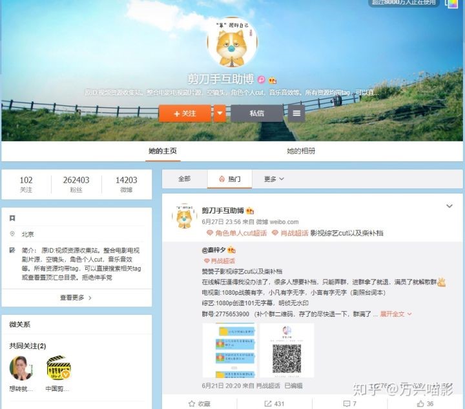The width and height of the screenshot is (465, 409).
Task: Open 肖战超话 link under @秦梓夕
Action: 223,261
